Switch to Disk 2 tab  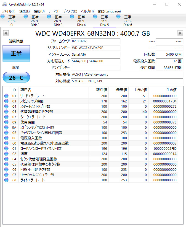coord(35,21)
